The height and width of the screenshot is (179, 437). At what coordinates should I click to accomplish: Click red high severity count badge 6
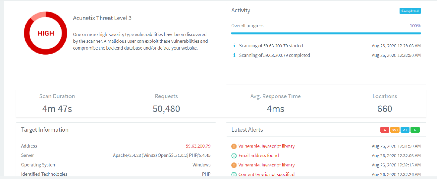coord(385,130)
